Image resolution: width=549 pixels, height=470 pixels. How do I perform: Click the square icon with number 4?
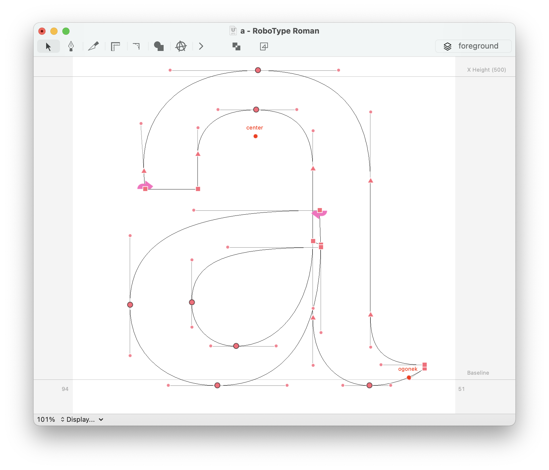[264, 46]
